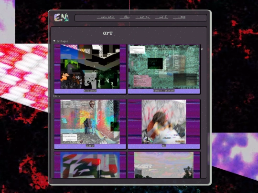This screenshot has width=258, height=193.
Task: Click the caption under the rainbow wall edit
Action: (90, 146)
